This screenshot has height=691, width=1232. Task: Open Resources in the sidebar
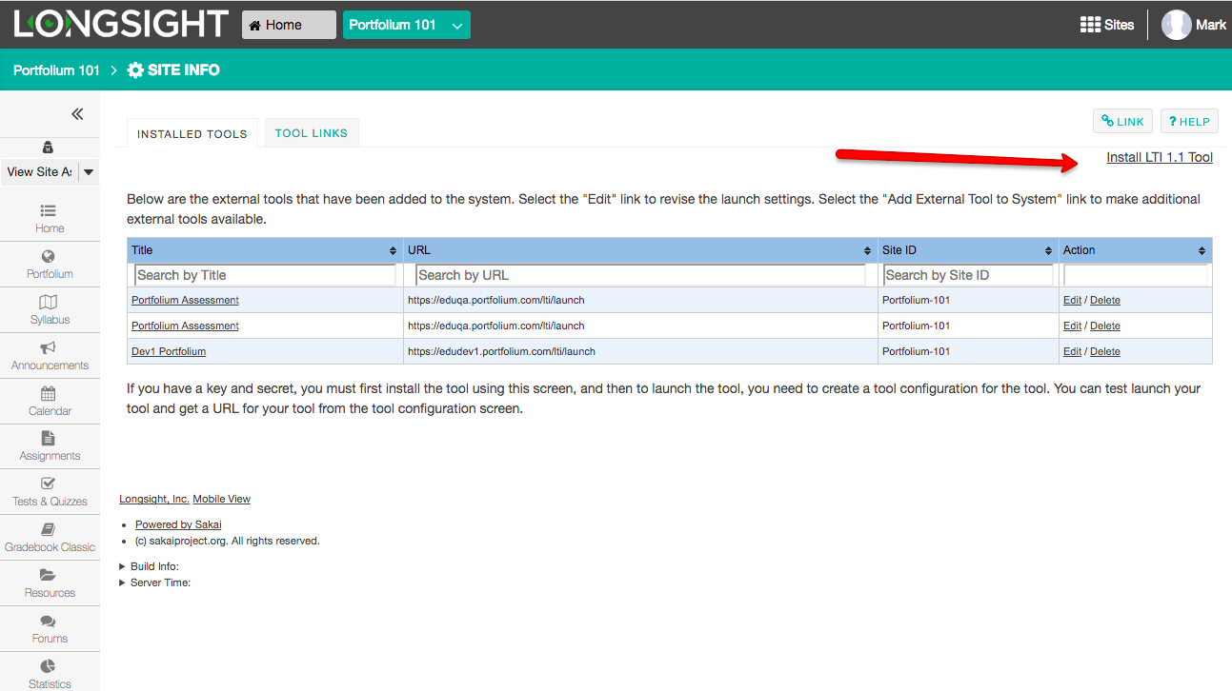point(50,583)
